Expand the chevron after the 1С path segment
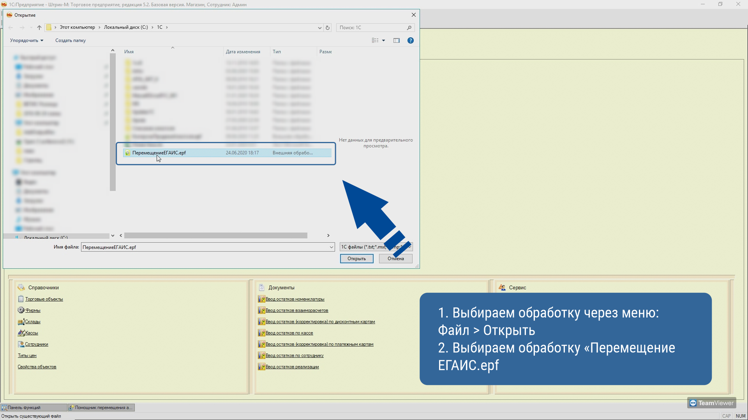748x420 pixels. tap(167, 27)
